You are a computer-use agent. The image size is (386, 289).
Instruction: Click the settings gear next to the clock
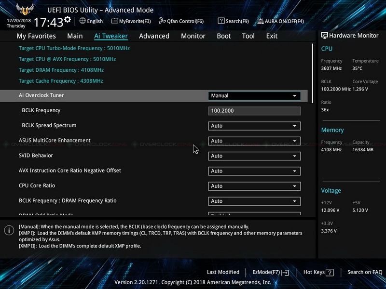68,19
